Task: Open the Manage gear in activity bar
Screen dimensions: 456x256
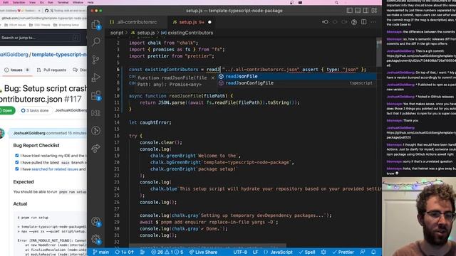Action: coord(95,240)
